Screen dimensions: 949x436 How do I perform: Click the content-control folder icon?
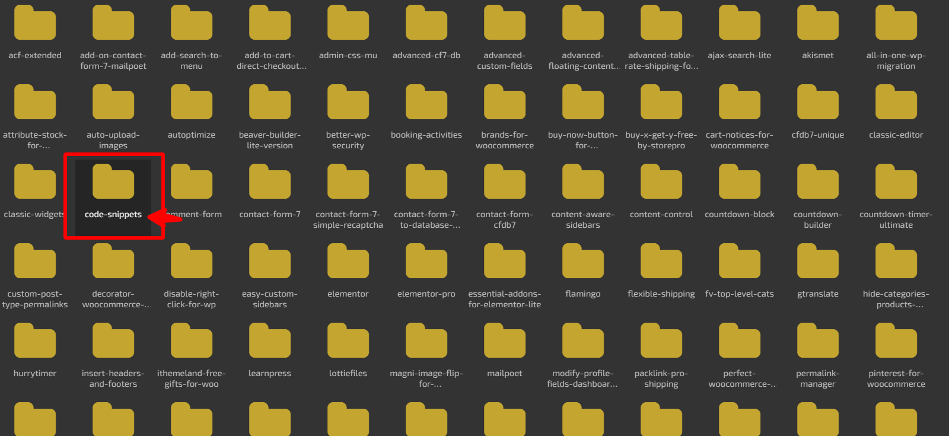(x=661, y=182)
